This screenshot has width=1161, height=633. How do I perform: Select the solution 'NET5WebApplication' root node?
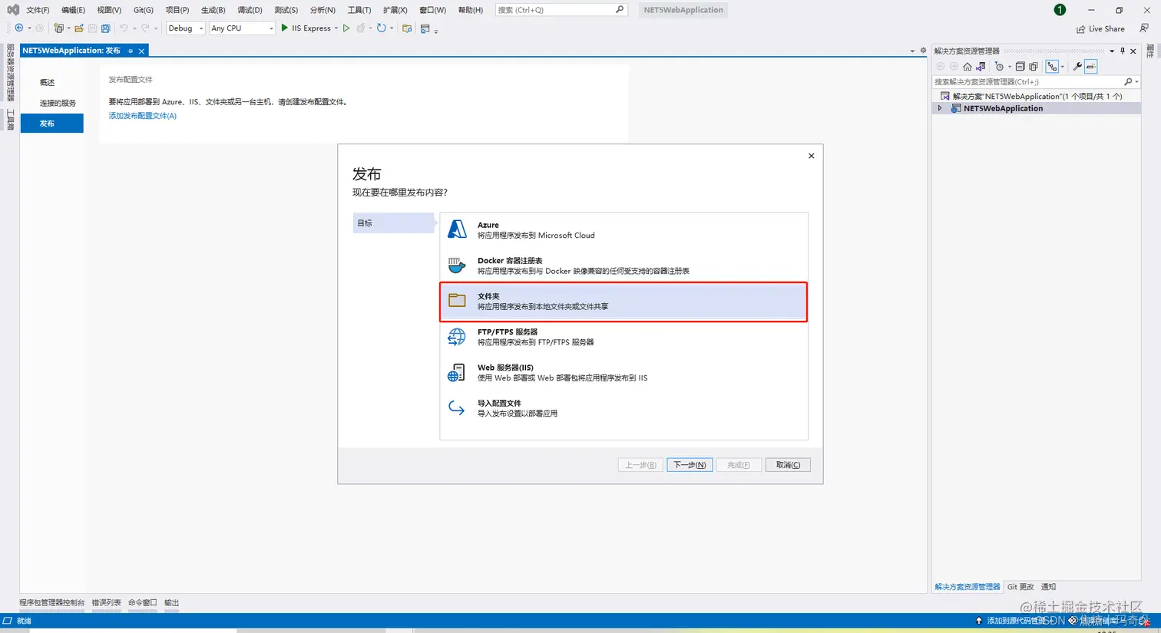[x=1037, y=96]
